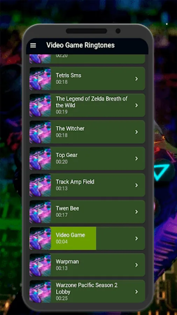Play Track Amp Field ringtone thumbnail
The width and height of the screenshot is (177, 315).
[x=40, y=185]
